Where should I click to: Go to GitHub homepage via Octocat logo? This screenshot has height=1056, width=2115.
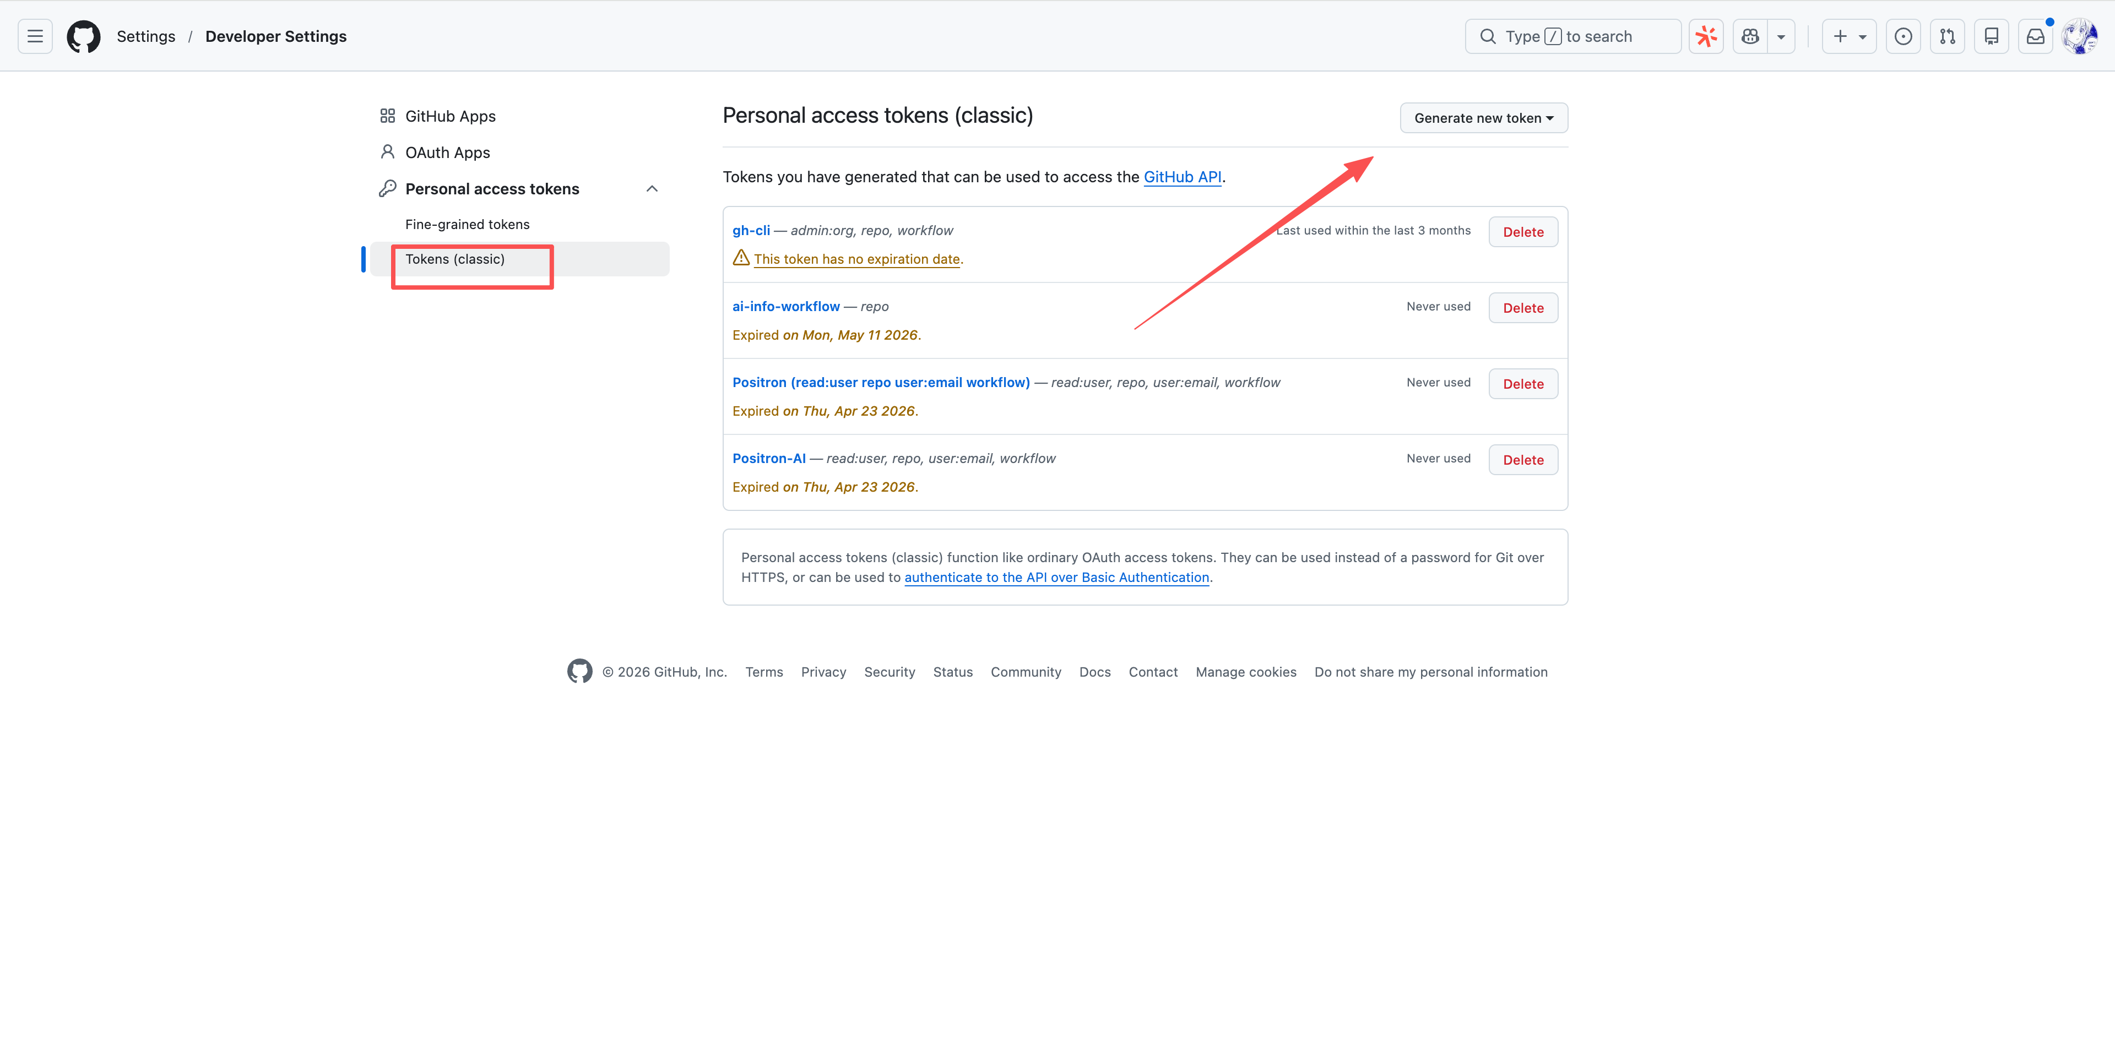coord(84,36)
